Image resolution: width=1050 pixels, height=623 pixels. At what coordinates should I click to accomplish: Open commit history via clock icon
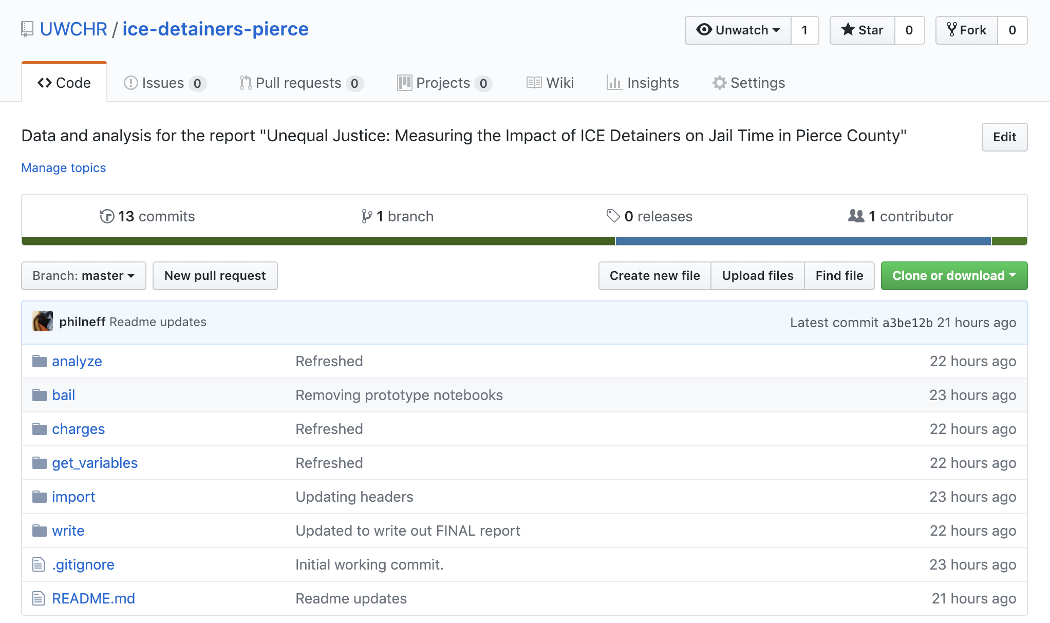(x=107, y=216)
